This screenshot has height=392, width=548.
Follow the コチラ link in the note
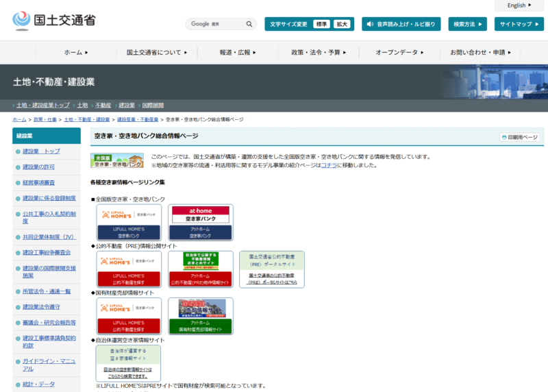coord(329,165)
